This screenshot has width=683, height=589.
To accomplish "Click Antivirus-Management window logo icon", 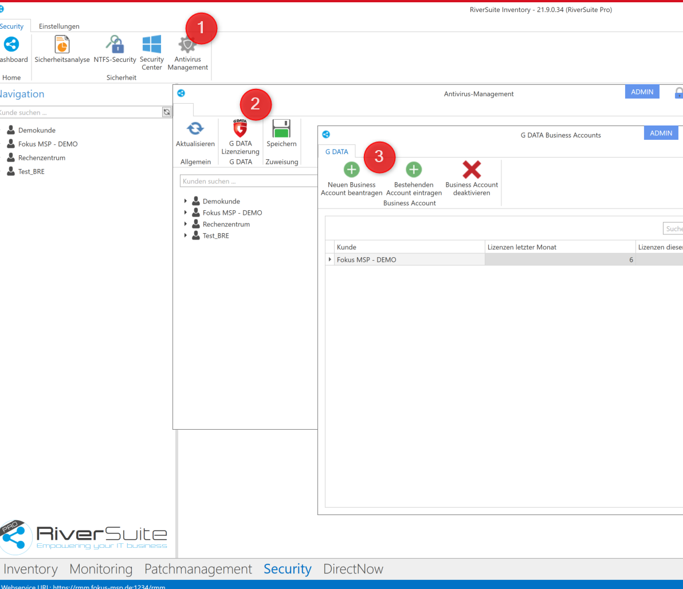I will (181, 93).
